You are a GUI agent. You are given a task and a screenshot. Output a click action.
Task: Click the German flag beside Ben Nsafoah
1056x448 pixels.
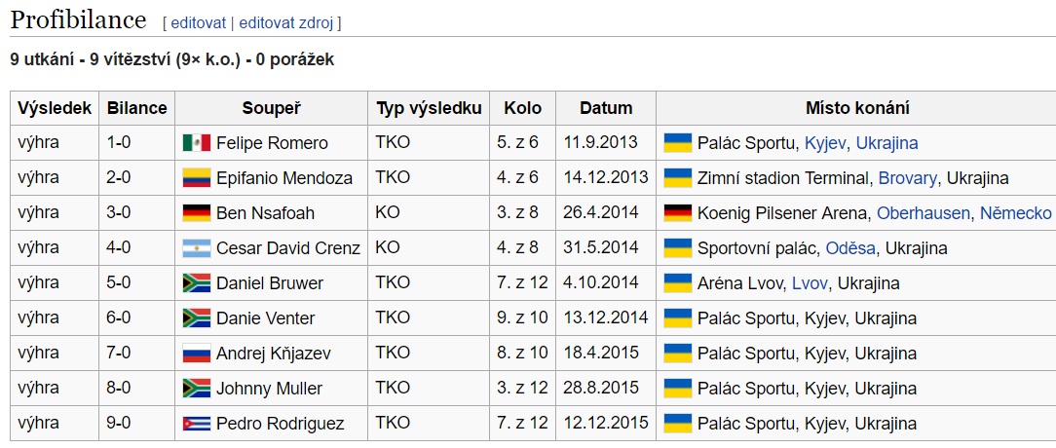[197, 213]
